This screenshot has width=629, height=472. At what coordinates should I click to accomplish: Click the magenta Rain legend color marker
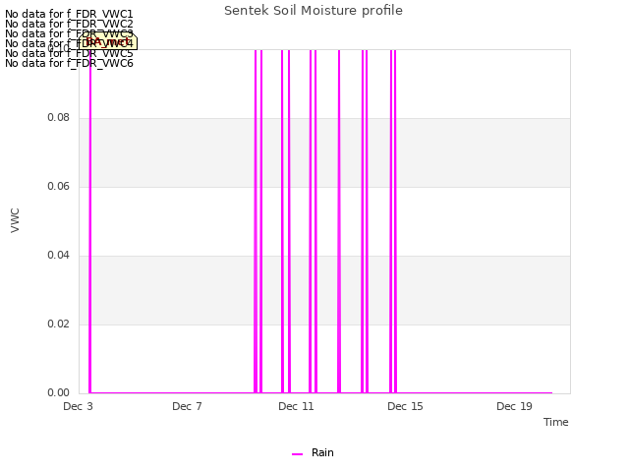point(297,454)
